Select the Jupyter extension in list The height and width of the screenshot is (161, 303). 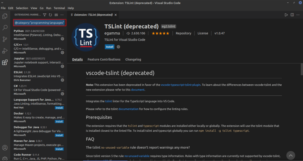39,62
